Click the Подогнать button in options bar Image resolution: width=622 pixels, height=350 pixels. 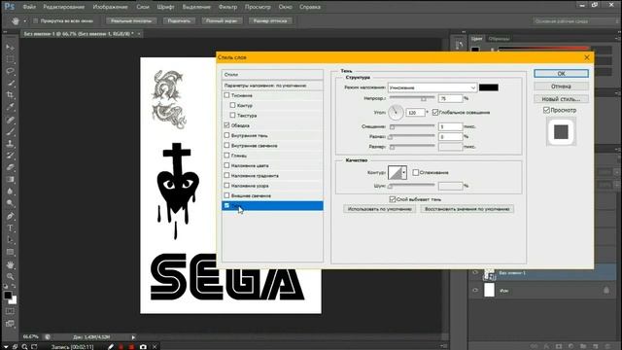179,20
